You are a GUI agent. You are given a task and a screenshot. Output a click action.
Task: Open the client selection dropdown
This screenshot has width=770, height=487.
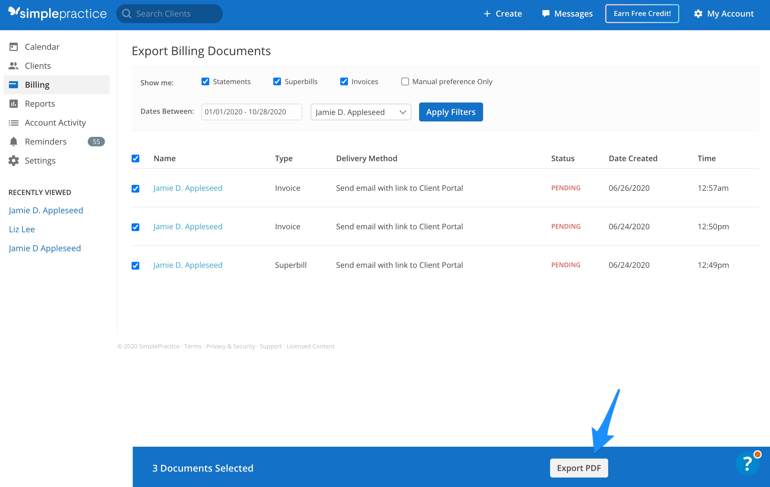coord(360,112)
